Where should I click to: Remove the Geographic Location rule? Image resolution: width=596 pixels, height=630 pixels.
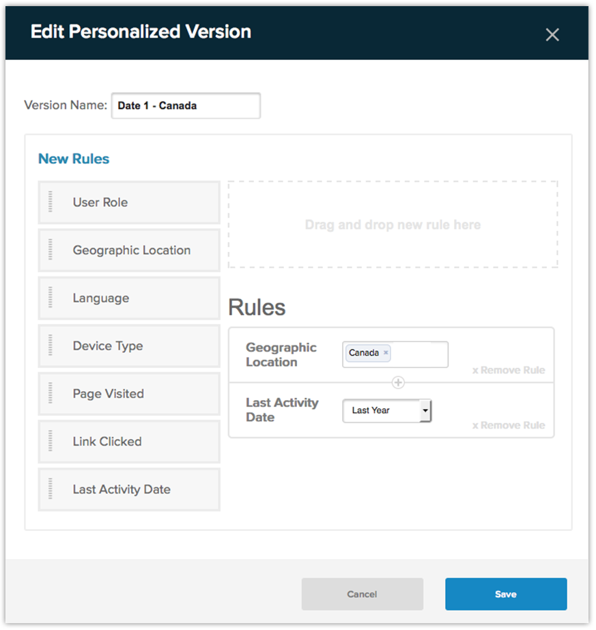point(509,370)
